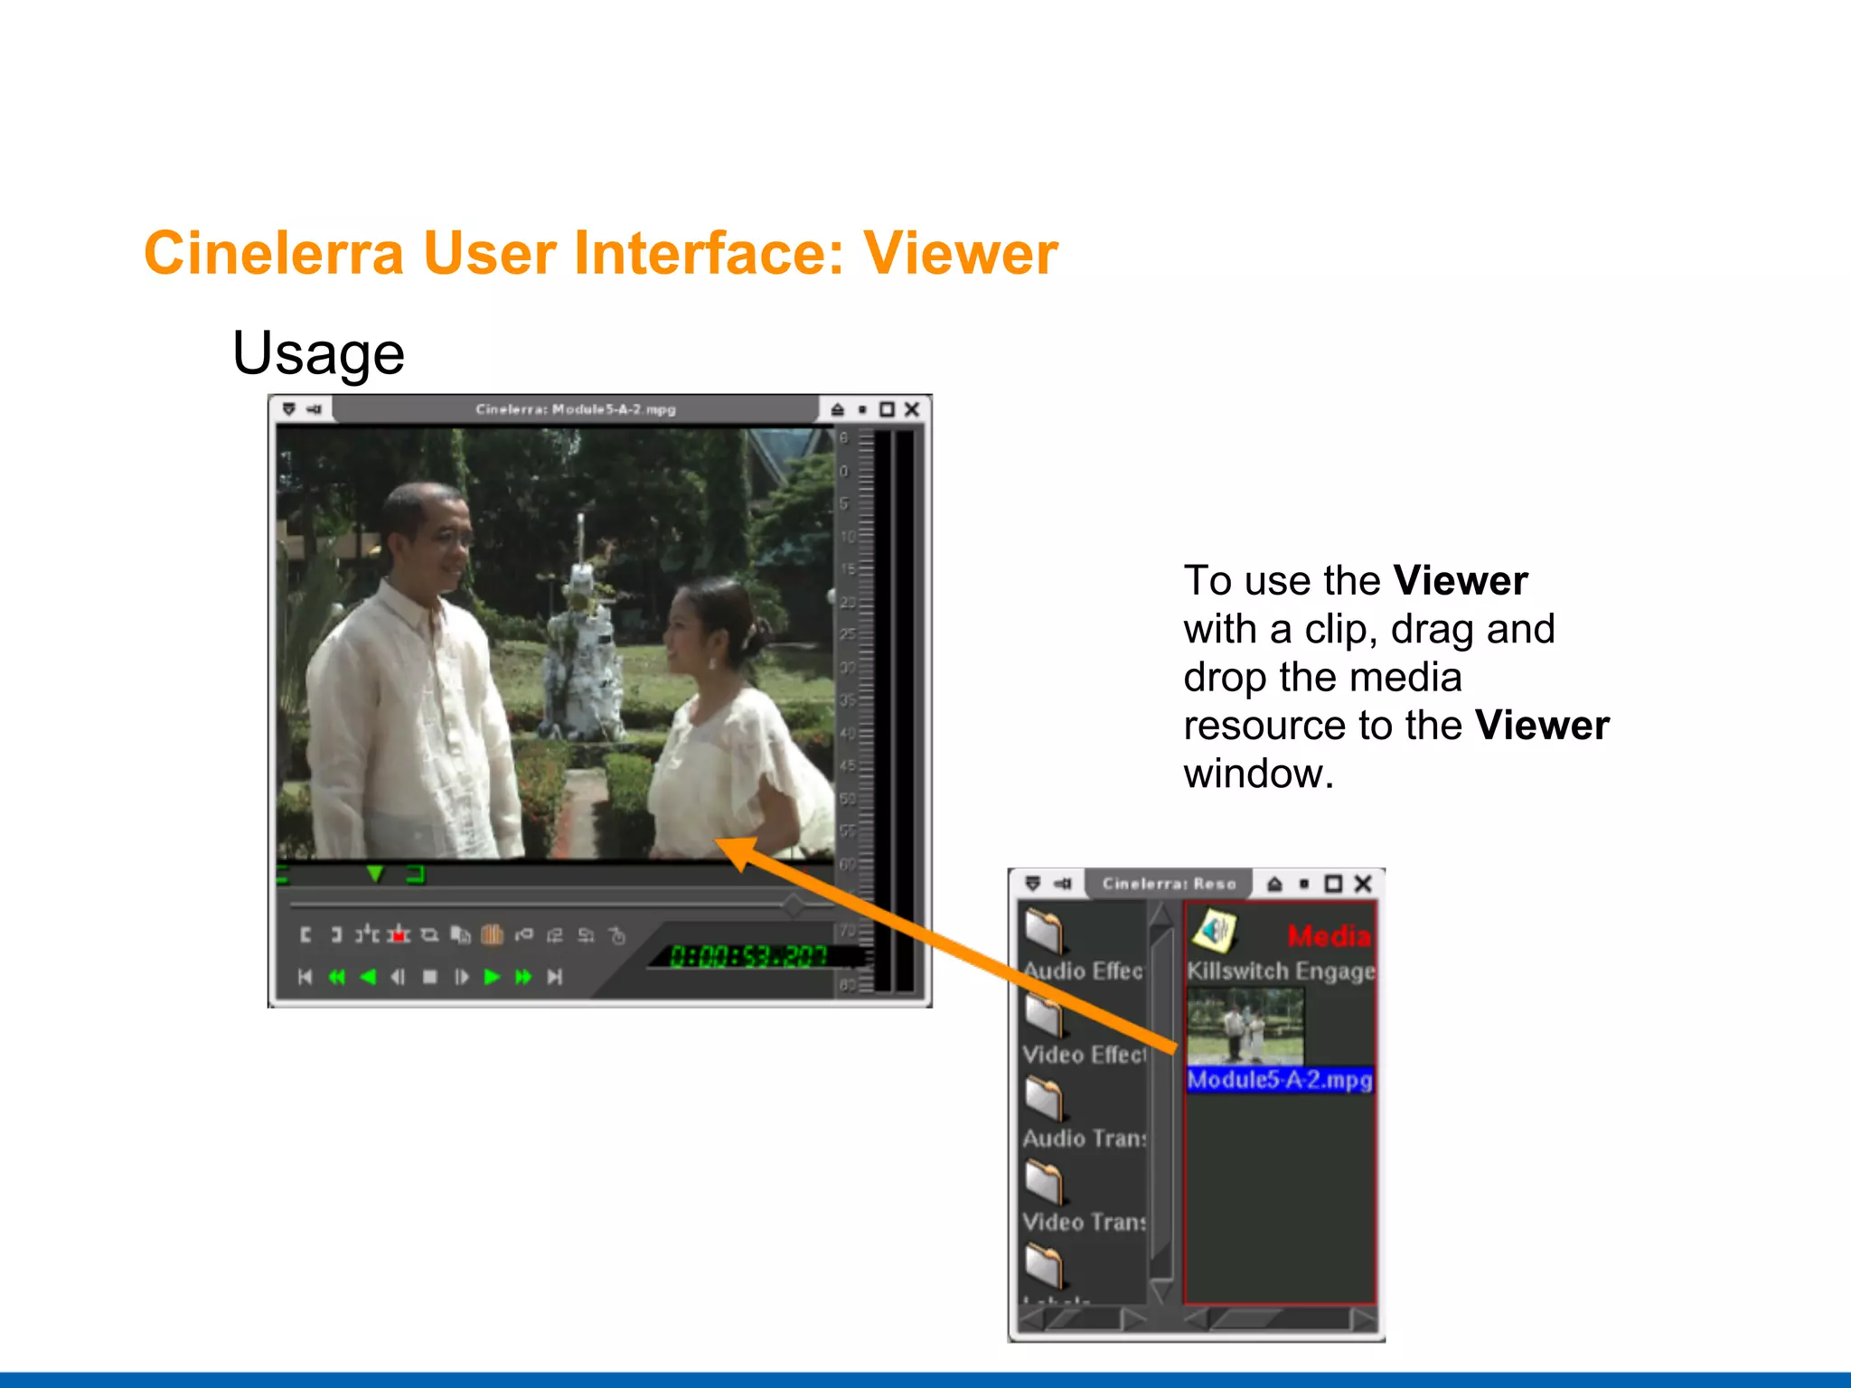
Task: Open the Resources window menu triangle icon
Action: pyautogui.click(x=1033, y=883)
